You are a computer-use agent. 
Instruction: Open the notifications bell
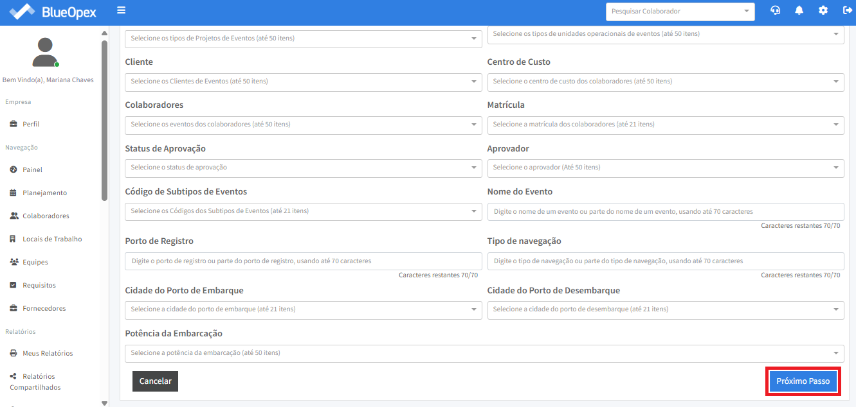click(x=799, y=10)
